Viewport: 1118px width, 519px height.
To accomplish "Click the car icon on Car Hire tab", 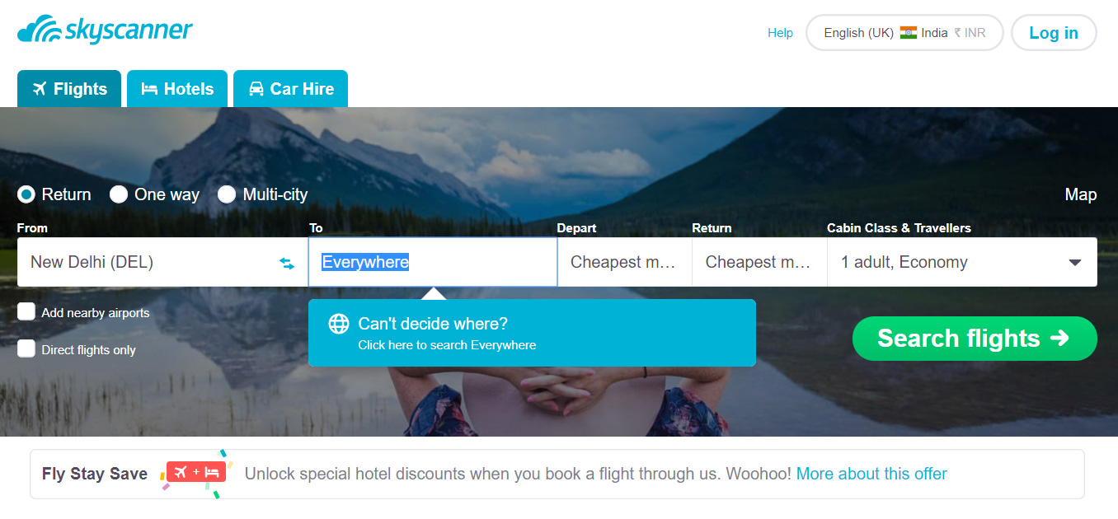I will click(x=256, y=89).
